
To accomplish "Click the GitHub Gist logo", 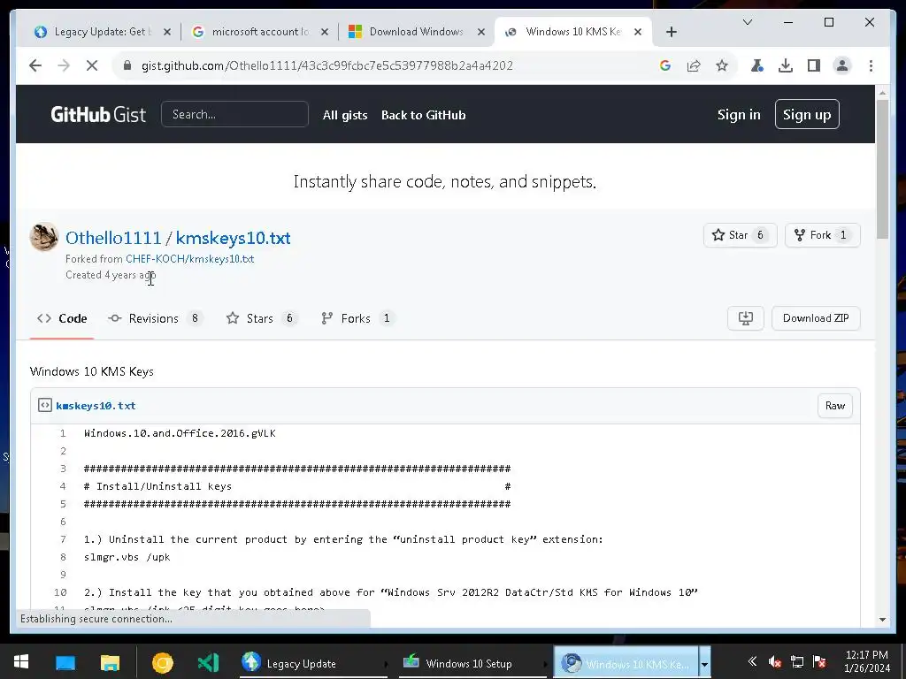I will (x=98, y=114).
